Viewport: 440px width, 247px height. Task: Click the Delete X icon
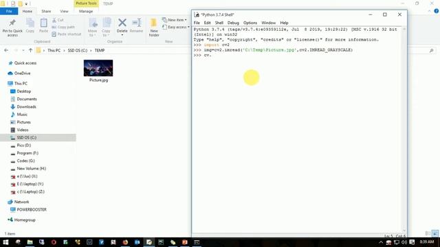[122, 23]
